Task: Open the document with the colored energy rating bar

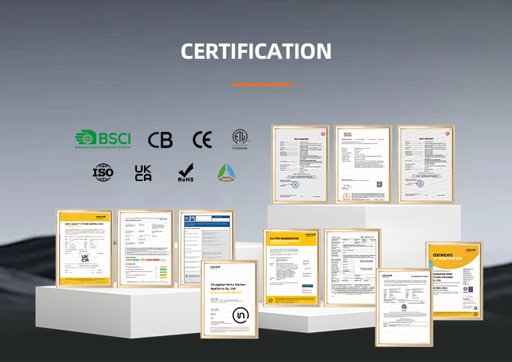Action: pyautogui.click(x=145, y=249)
